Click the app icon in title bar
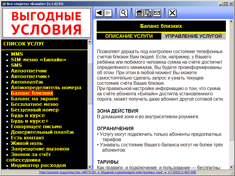 point(4,4)
